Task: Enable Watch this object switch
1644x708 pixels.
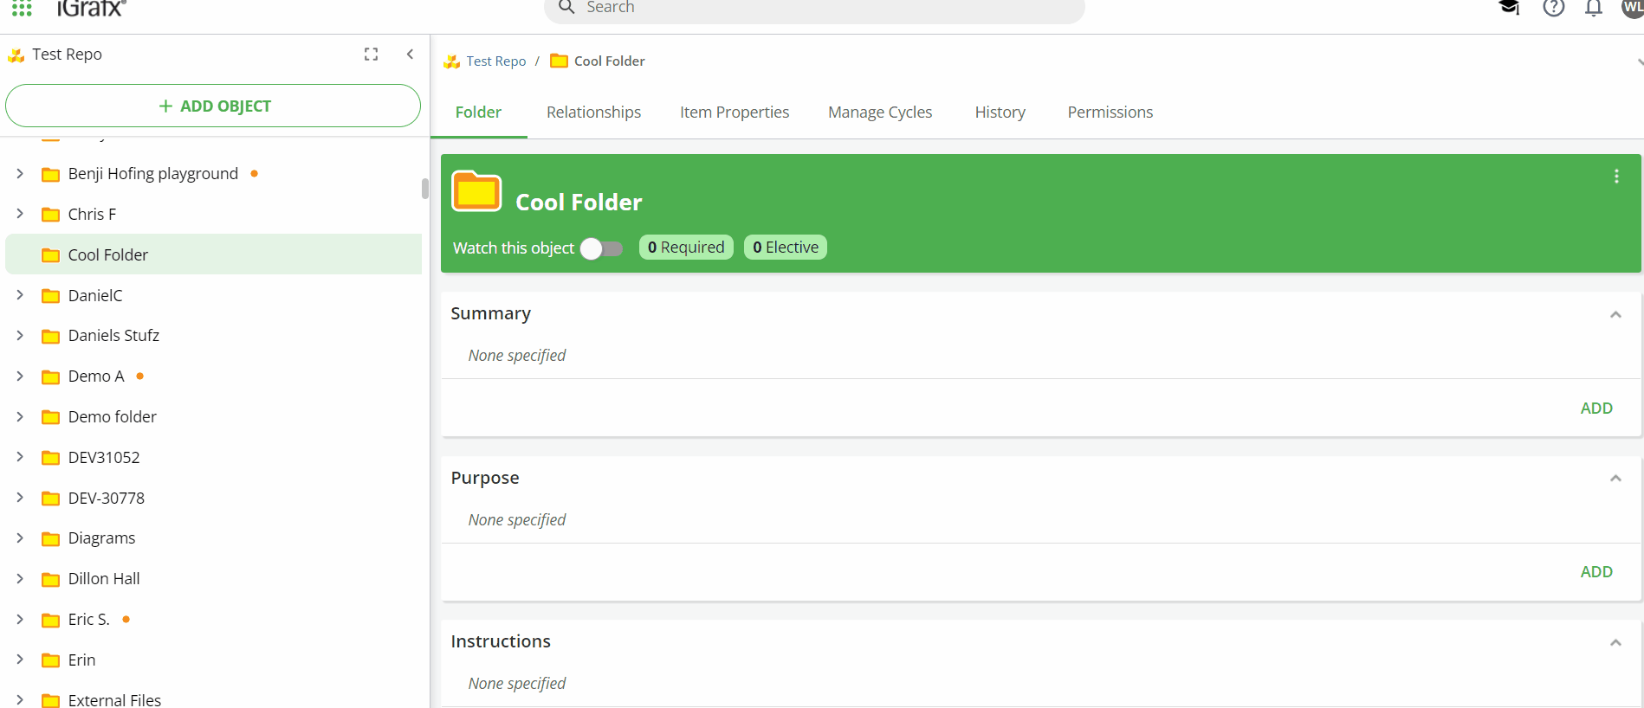Action: coord(602,249)
